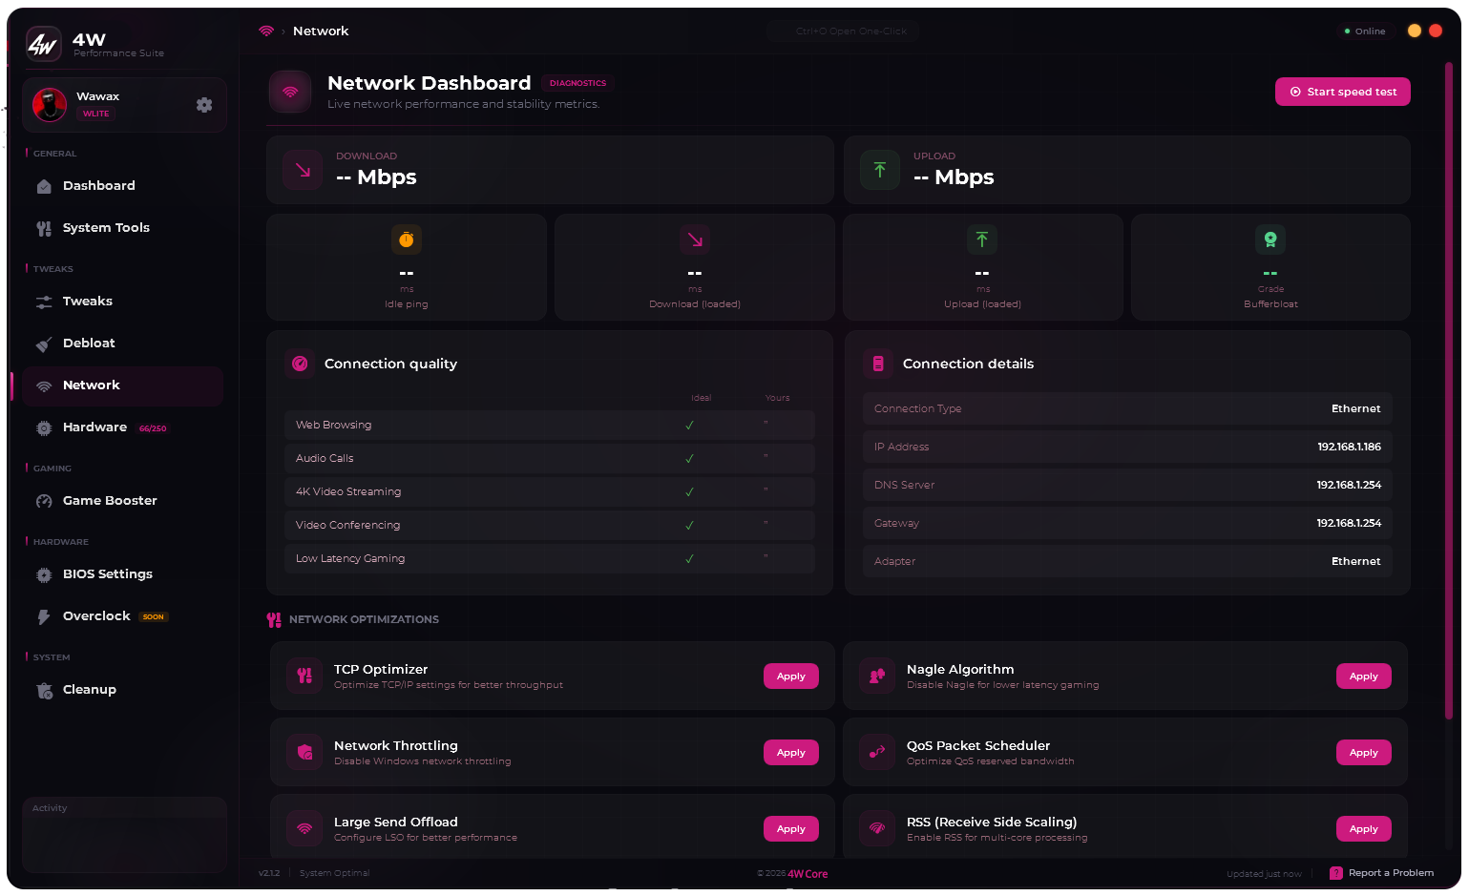
Task: Click the Nagle Algorithm icon
Action: pos(877,676)
